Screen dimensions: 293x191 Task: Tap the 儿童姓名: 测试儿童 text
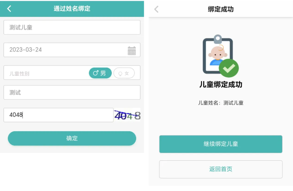[x=221, y=103]
